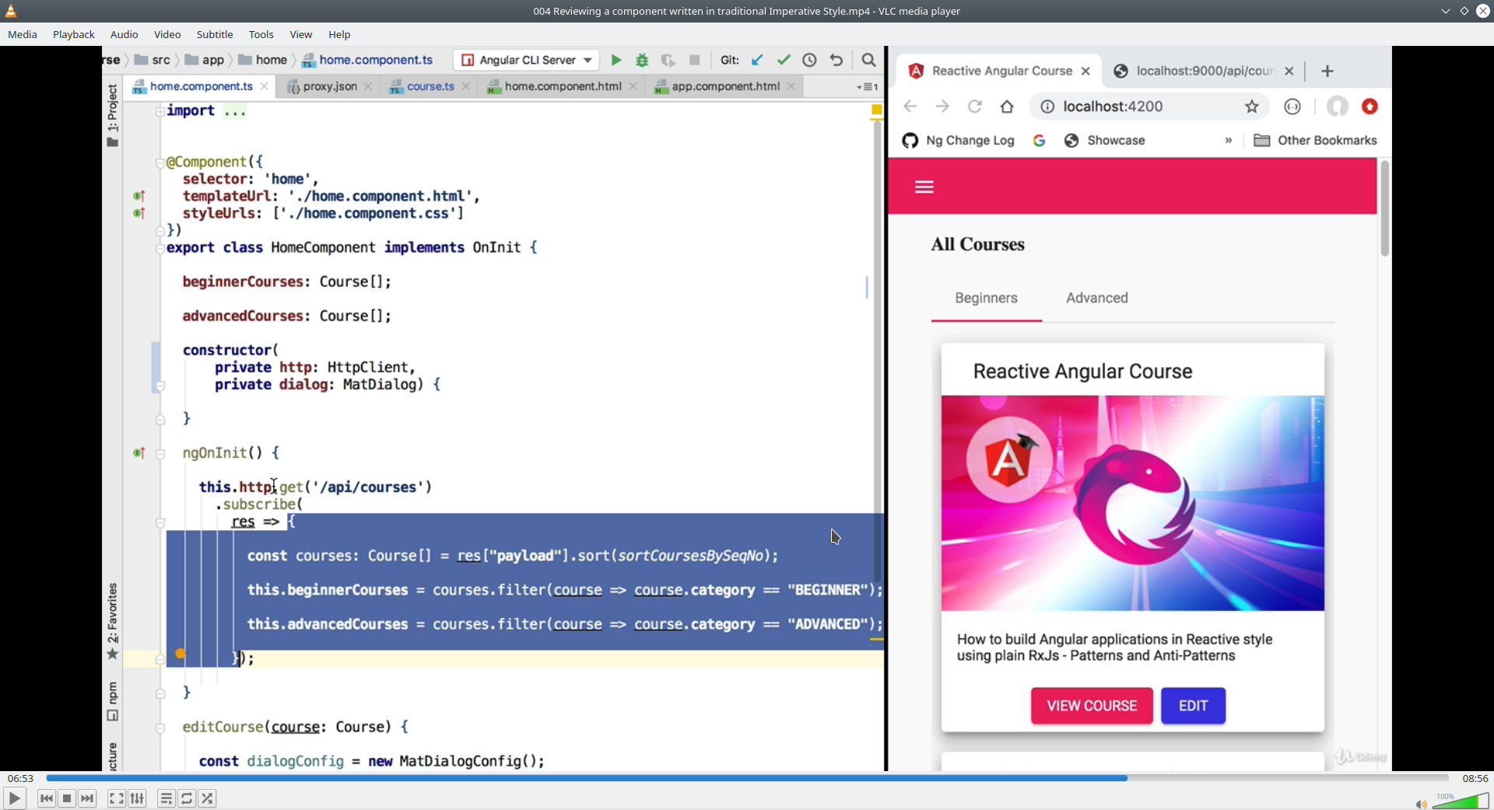Open the Playback menu
Viewport: 1494px width, 810px height.
[74, 34]
